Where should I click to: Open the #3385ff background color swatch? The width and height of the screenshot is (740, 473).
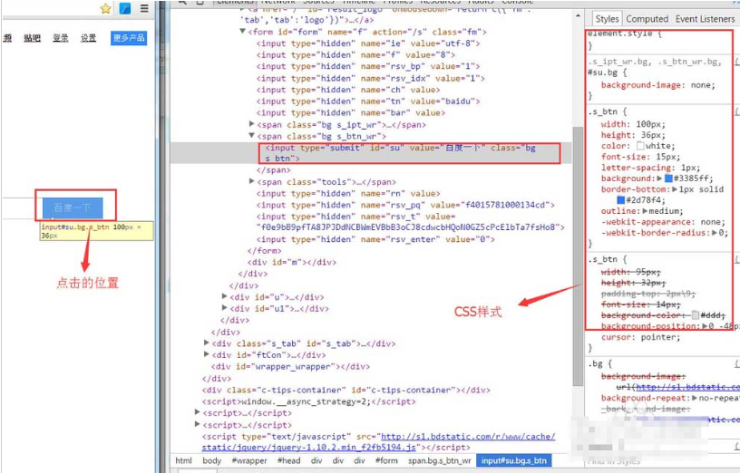pos(668,179)
